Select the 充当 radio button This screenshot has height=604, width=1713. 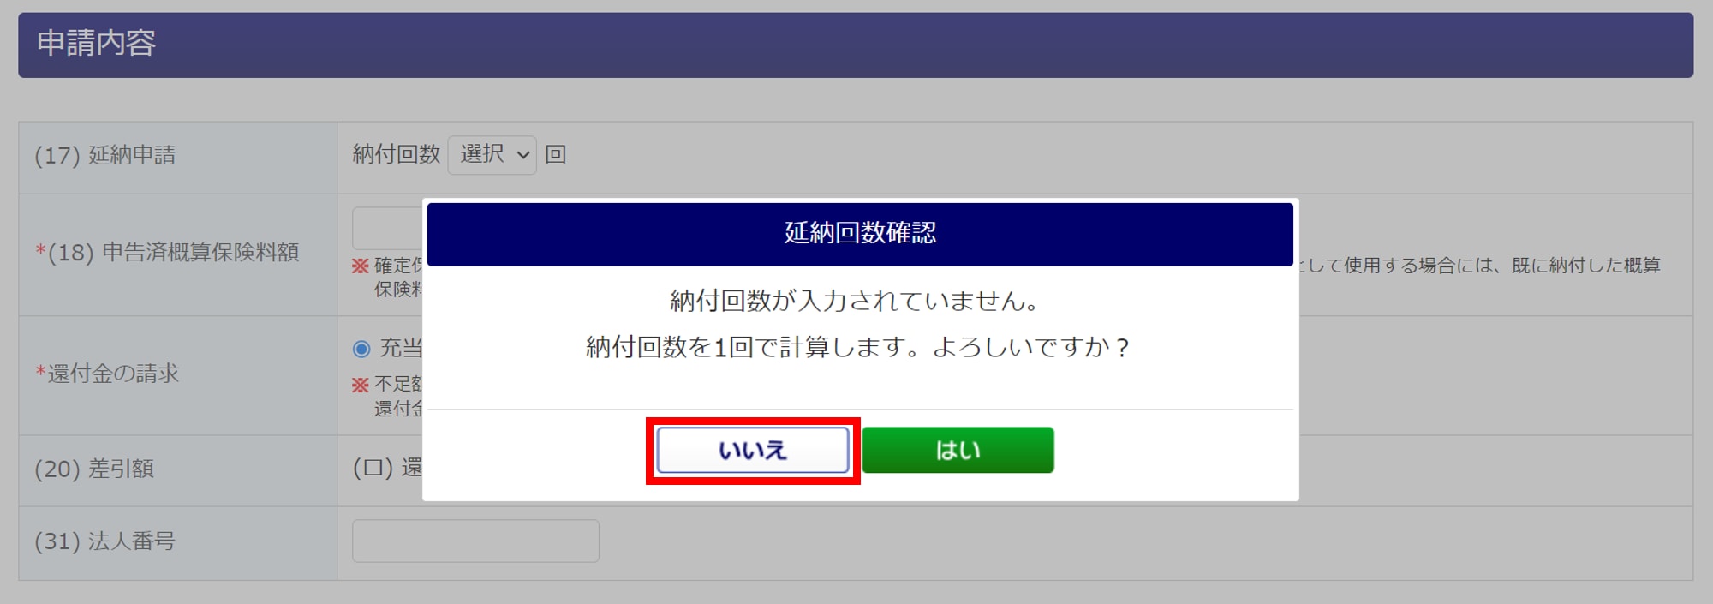pos(361,349)
